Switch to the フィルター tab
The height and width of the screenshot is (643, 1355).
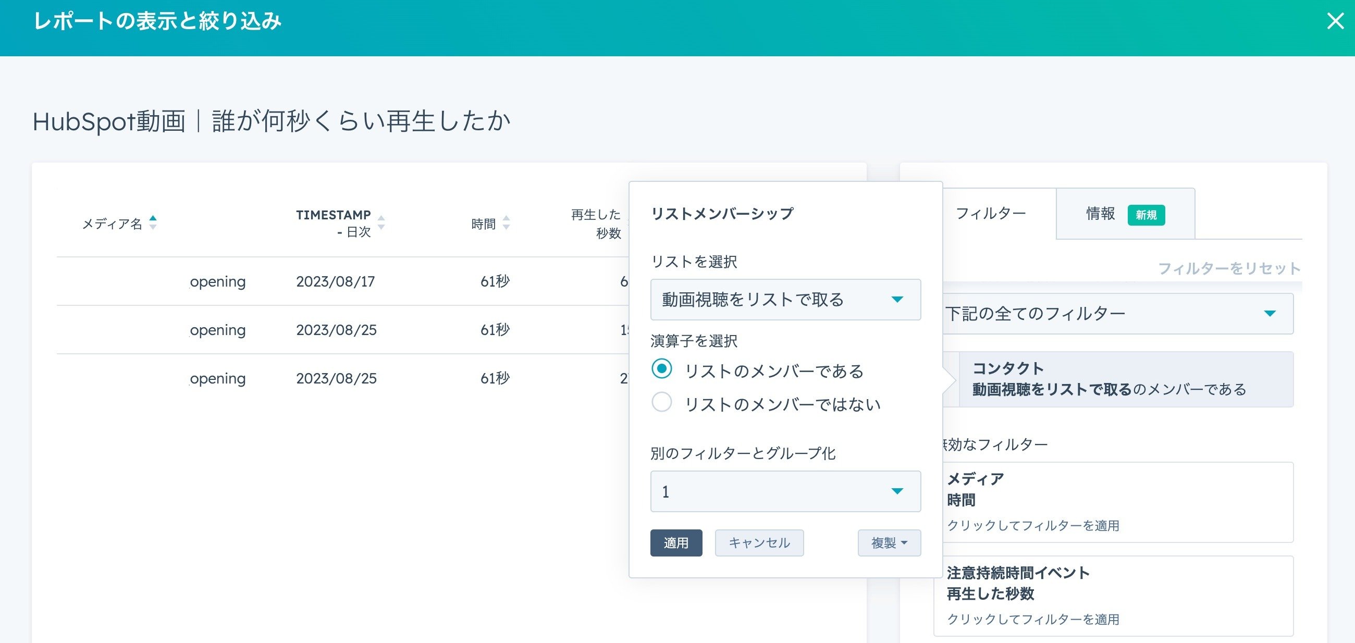[991, 214]
